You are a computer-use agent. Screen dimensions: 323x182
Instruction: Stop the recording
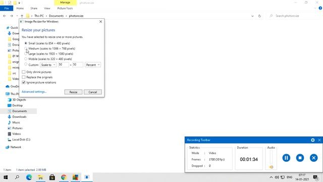pyautogui.click(x=300, y=158)
